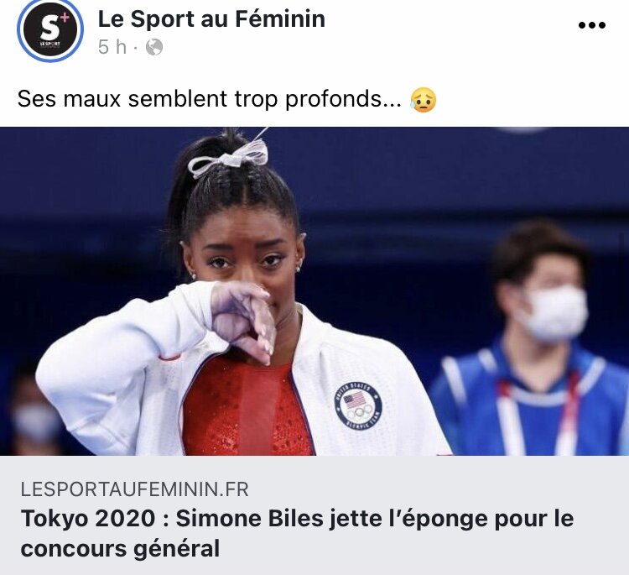
Task: Click the sad crying emoji in caption
Action: point(424,100)
